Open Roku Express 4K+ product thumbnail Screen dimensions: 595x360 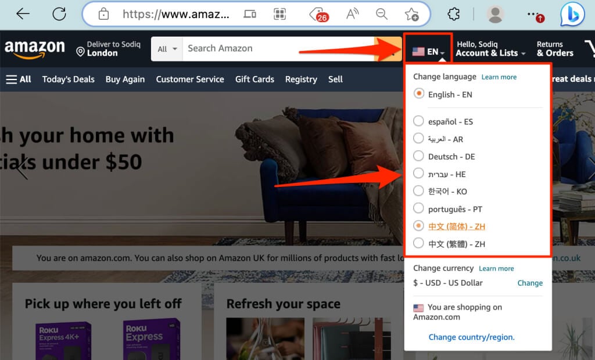pyautogui.click(x=63, y=340)
